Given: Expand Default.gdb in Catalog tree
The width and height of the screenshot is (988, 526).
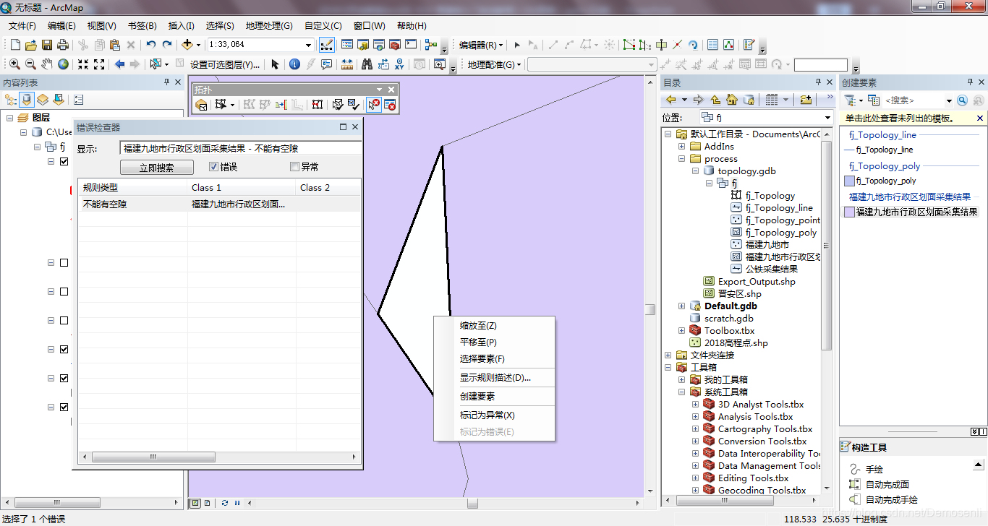Looking at the screenshot, I should 681,306.
